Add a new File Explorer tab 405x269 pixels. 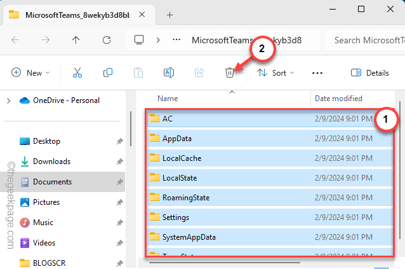(169, 15)
